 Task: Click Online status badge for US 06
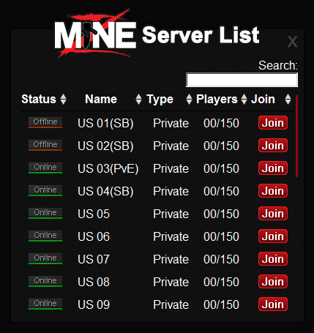45,236
